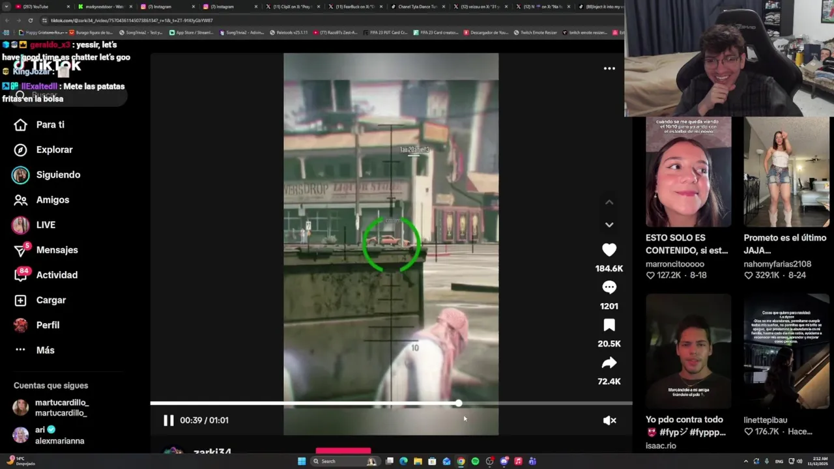834x469 pixels.
Task: Go to the Siguiendo feed
Action: pyautogui.click(x=47, y=175)
